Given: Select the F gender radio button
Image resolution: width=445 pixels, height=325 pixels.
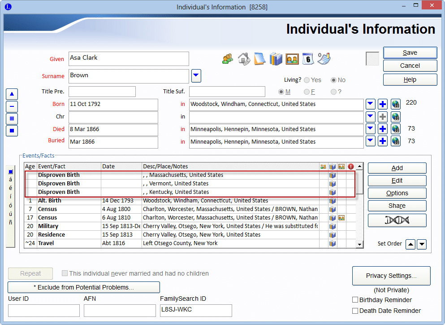Looking at the screenshot, I should 307,92.
